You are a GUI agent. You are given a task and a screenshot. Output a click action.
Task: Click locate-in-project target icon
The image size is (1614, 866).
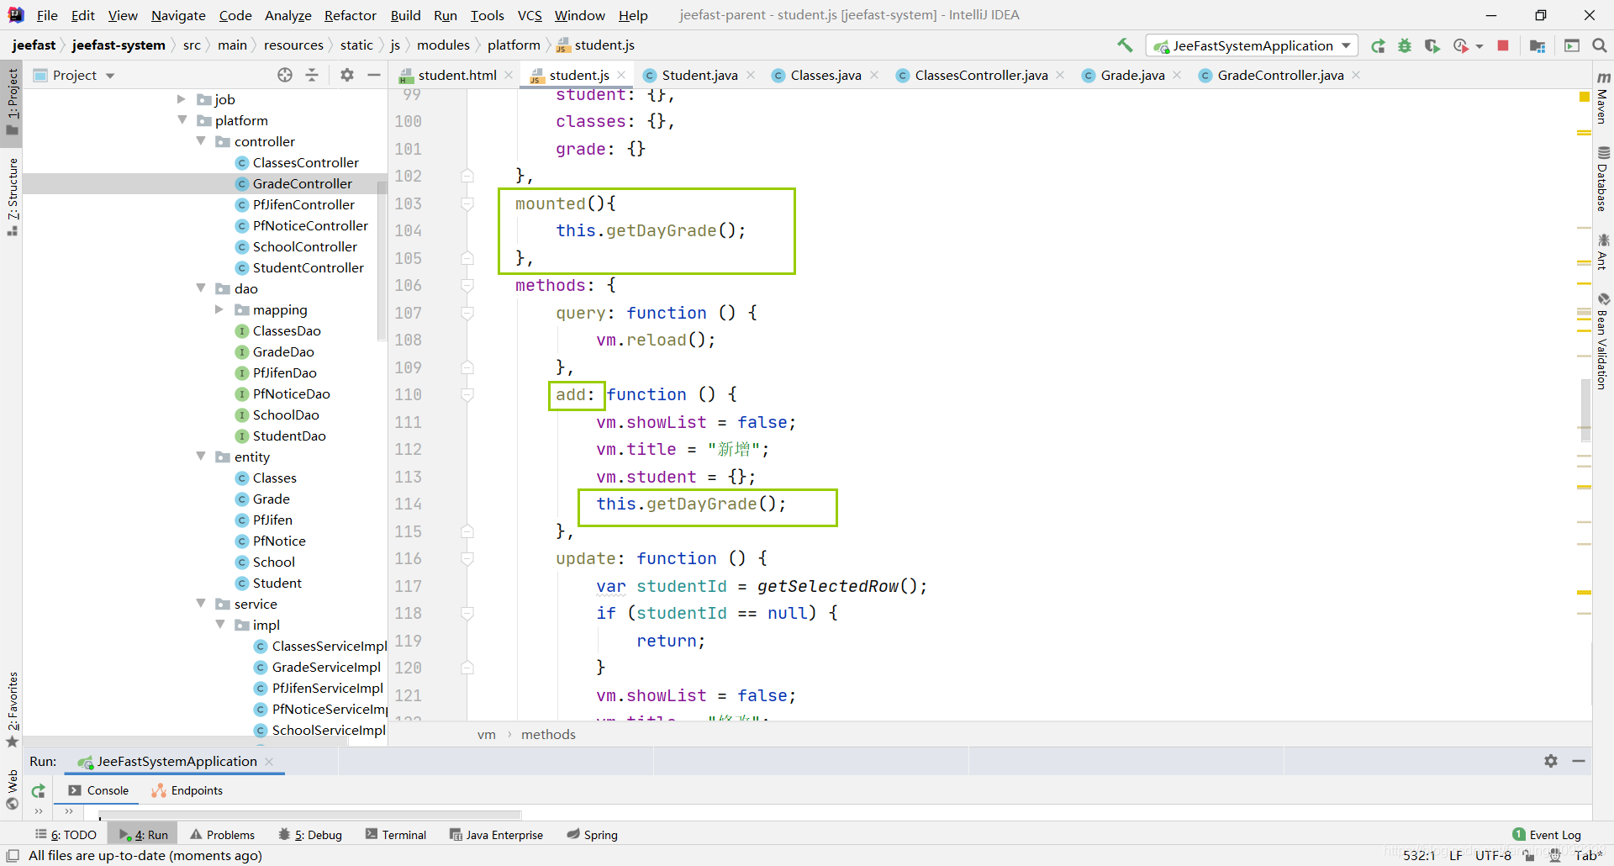tap(285, 75)
